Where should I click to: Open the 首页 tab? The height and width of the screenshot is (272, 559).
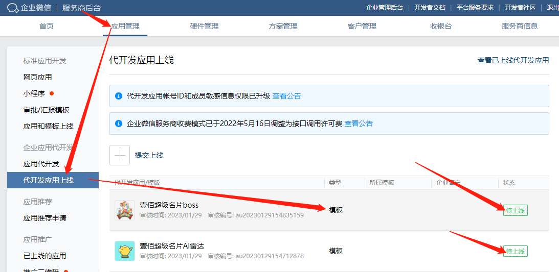(x=47, y=26)
